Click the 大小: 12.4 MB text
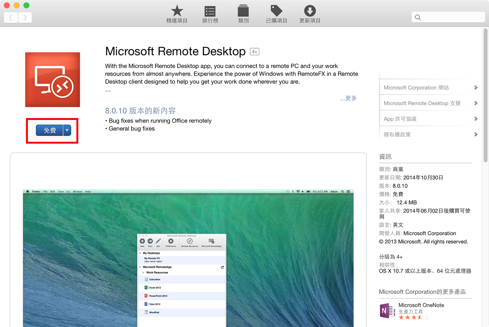489x327 pixels. 398,202
